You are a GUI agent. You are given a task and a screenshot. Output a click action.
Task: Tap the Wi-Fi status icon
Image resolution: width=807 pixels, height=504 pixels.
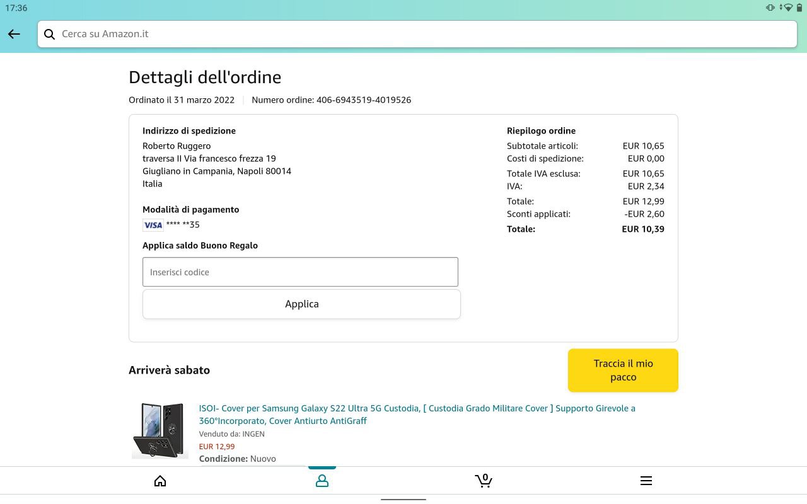(x=787, y=8)
